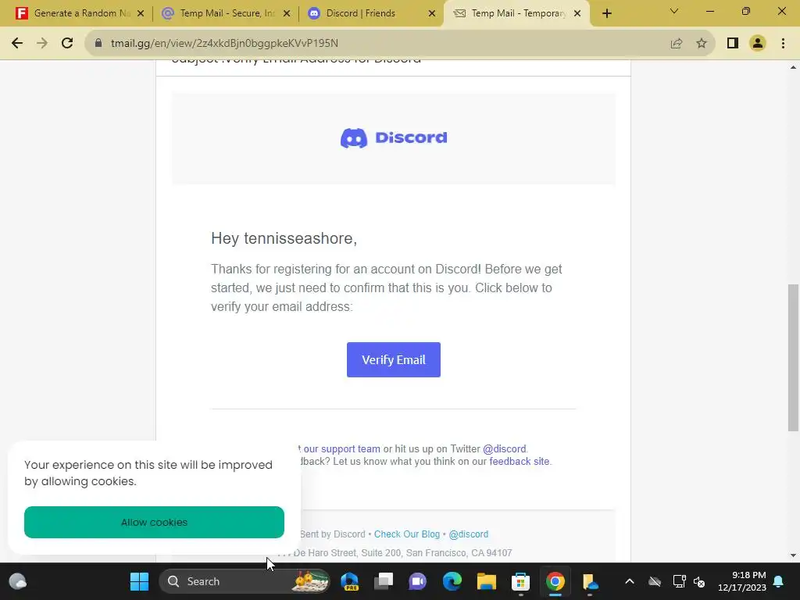Close the Temp Mail - Secure tab
Image resolution: width=800 pixels, height=600 pixels.
click(287, 13)
